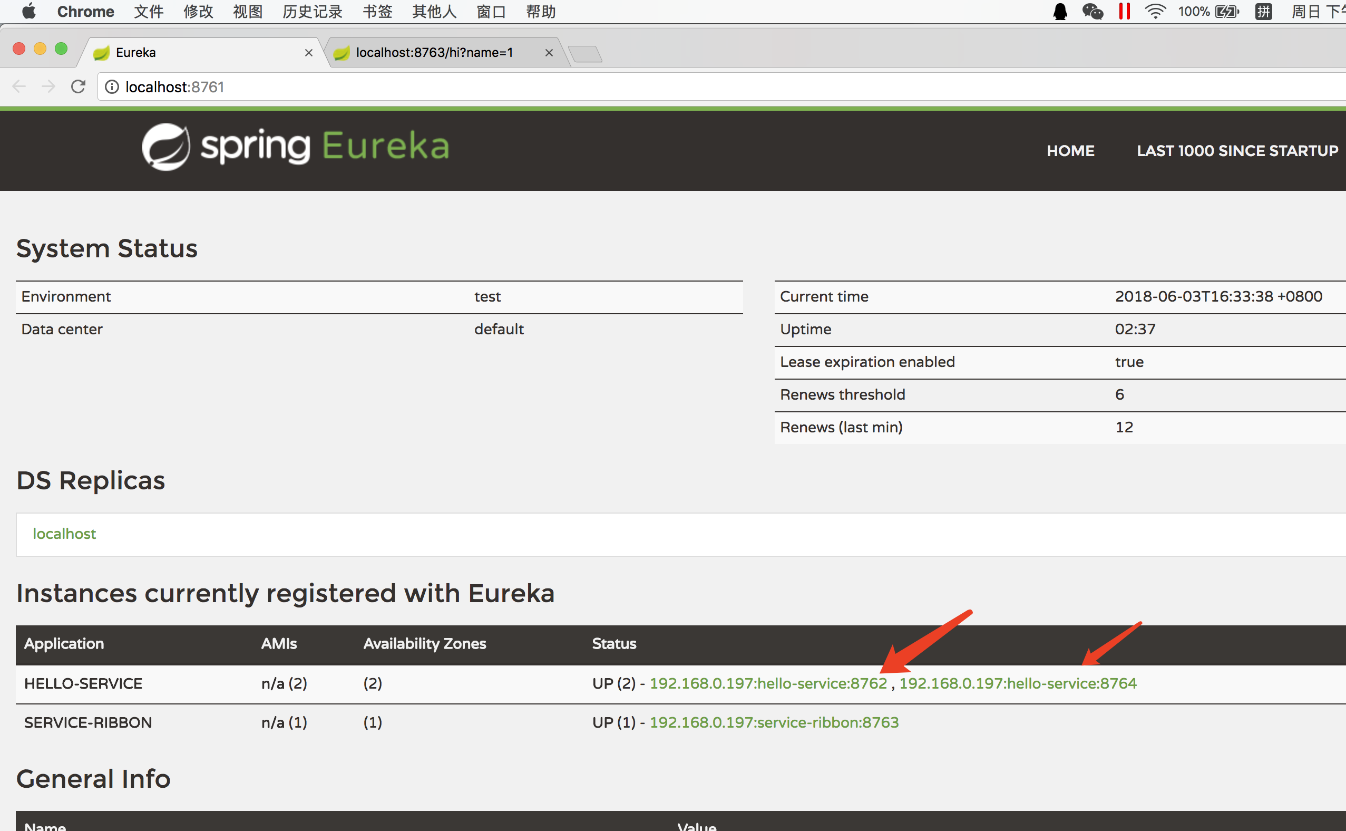Open the Apple menu
1346x831 pixels.
coord(28,11)
